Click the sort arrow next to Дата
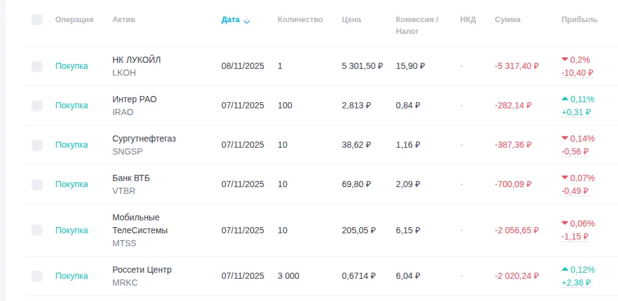The image size is (618, 301). [247, 20]
